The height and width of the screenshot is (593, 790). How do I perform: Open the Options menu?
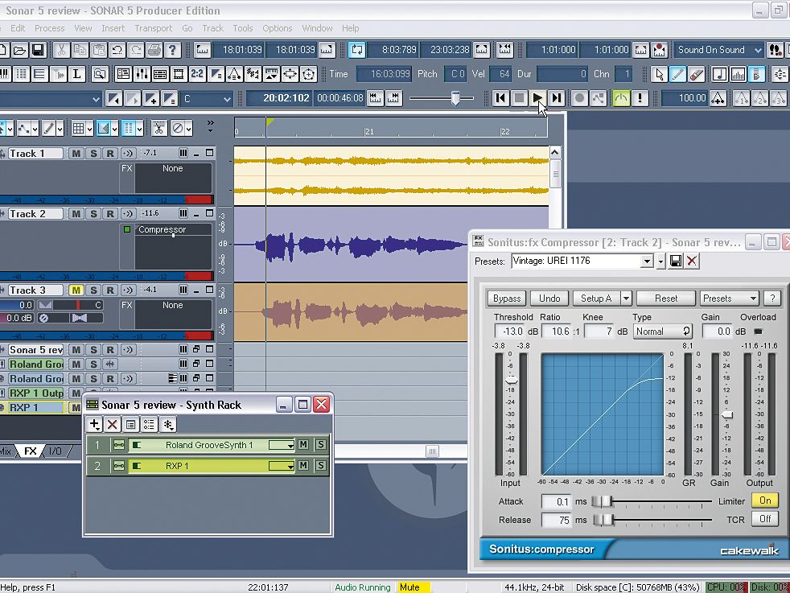(277, 28)
